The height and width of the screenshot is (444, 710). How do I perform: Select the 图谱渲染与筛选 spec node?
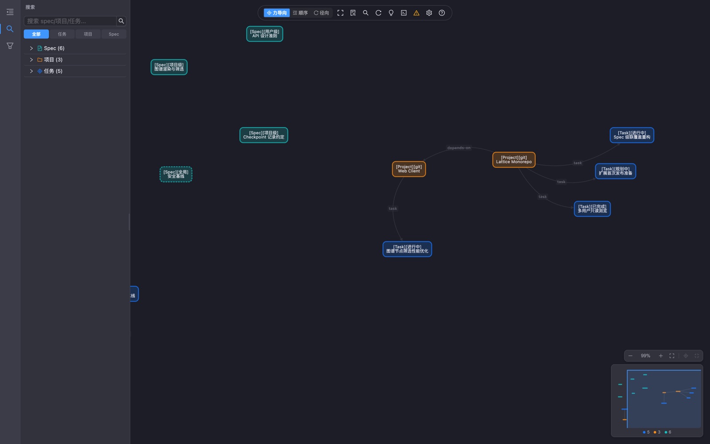coord(169,67)
